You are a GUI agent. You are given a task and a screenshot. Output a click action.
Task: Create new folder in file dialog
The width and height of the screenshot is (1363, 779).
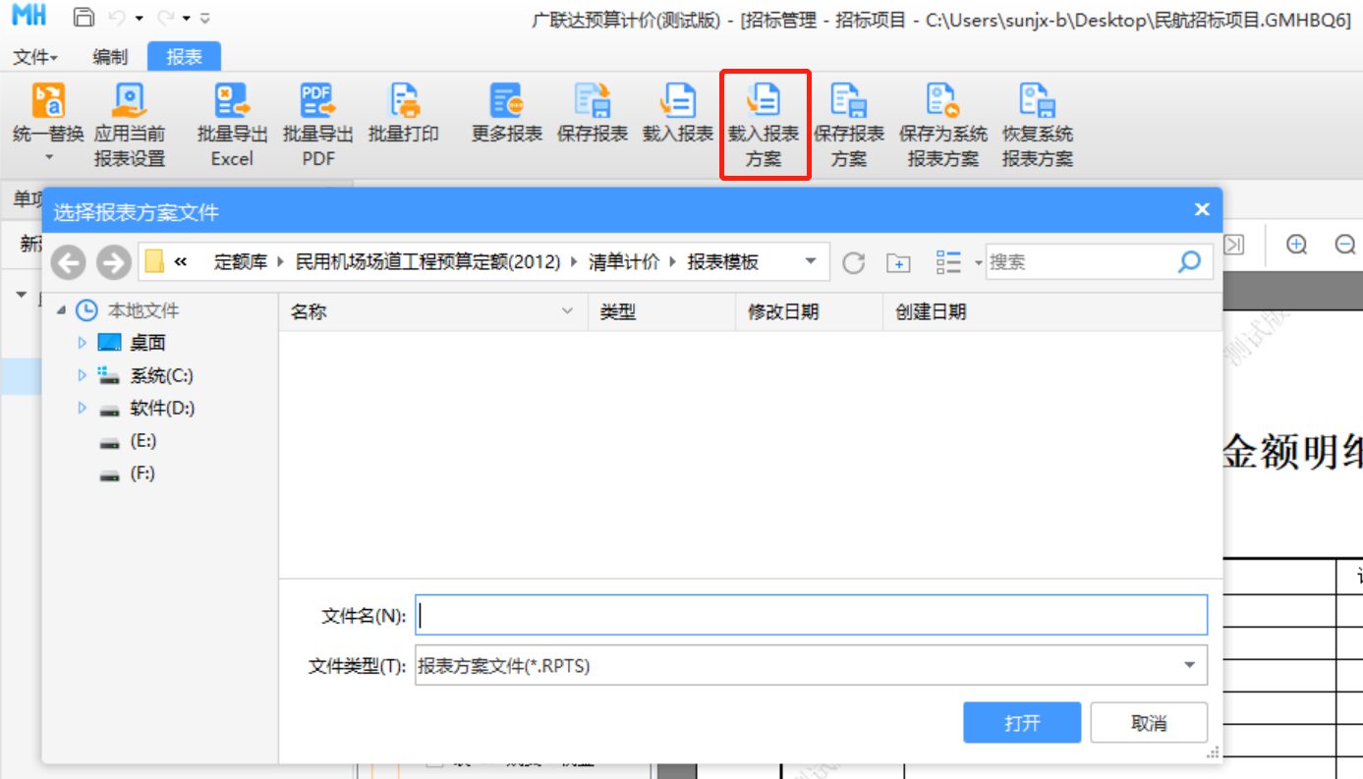coord(898,262)
